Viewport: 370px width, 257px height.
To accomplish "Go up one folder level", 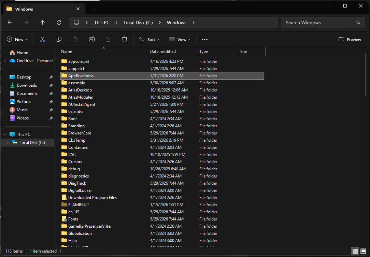I will (x=42, y=23).
